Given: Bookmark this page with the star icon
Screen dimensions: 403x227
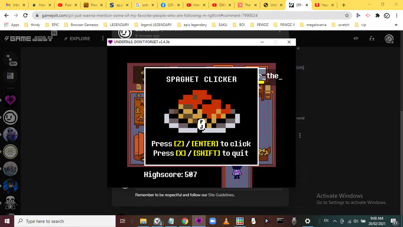Looking at the screenshot, I should tap(347, 15).
